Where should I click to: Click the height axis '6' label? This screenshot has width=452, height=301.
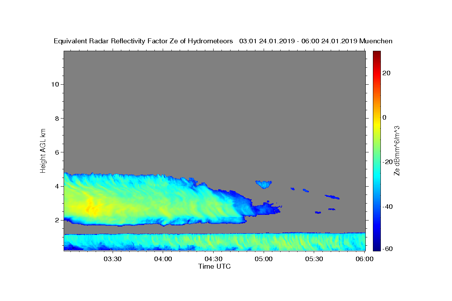57,152
